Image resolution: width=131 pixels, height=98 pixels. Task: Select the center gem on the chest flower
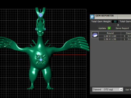tap(41, 60)
